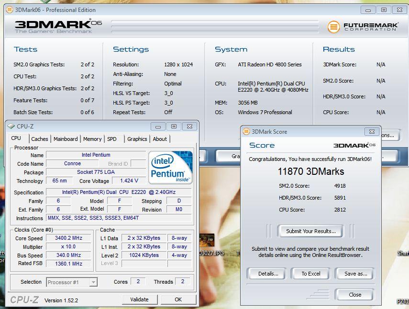Click the CPU-Z title bar icon
Image resolution: width=409 pixels, height=309 pixels.
(11, 126)
